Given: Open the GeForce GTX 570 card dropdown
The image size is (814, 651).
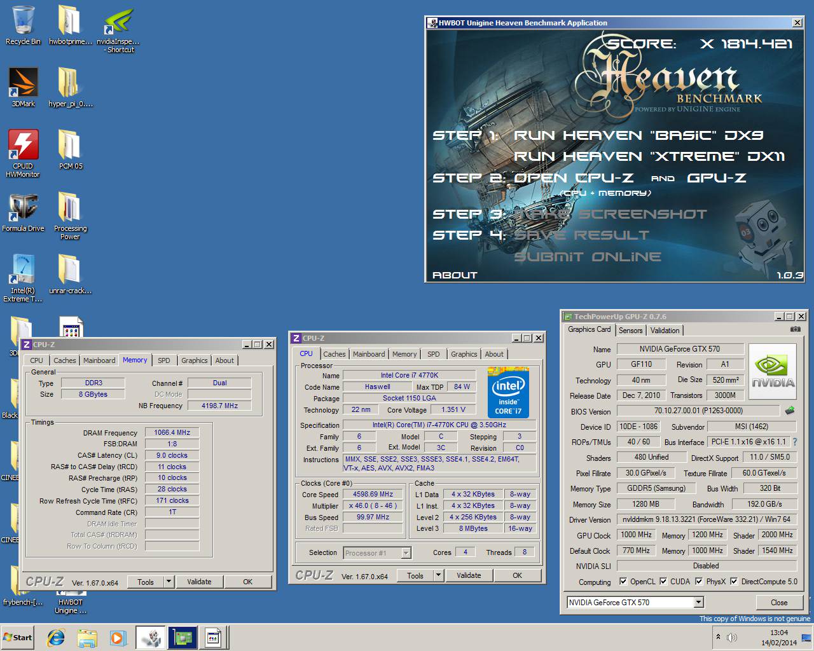Looking at the screenshot, I should pos(698,602).
